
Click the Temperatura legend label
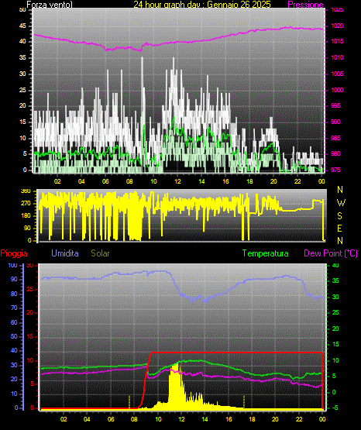[265, 253]
